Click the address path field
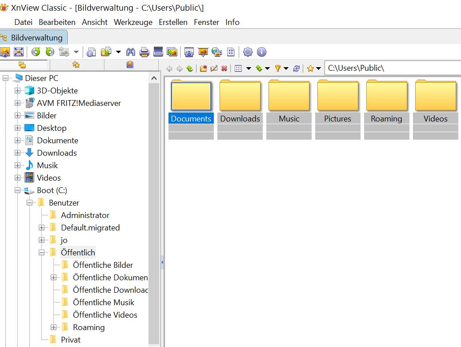Image resolution: width=461 pixels, height=347 pixels. (x=391, y=68)
